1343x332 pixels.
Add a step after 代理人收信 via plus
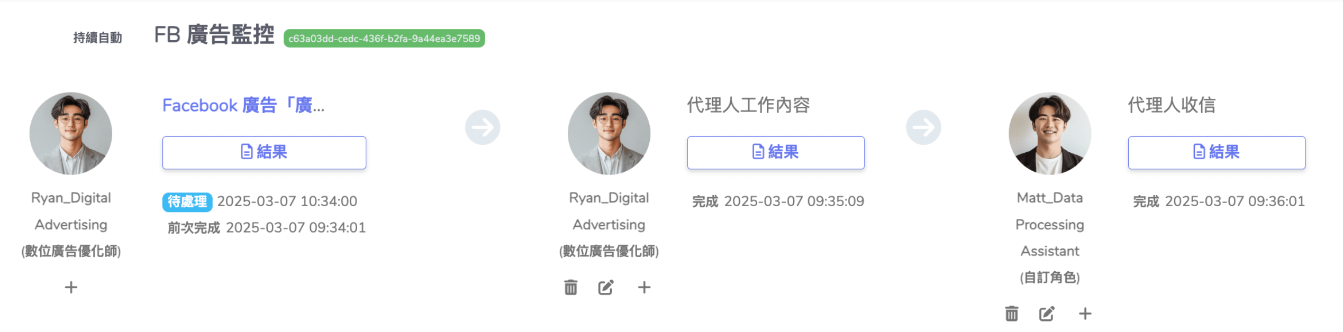point(1085,313)
